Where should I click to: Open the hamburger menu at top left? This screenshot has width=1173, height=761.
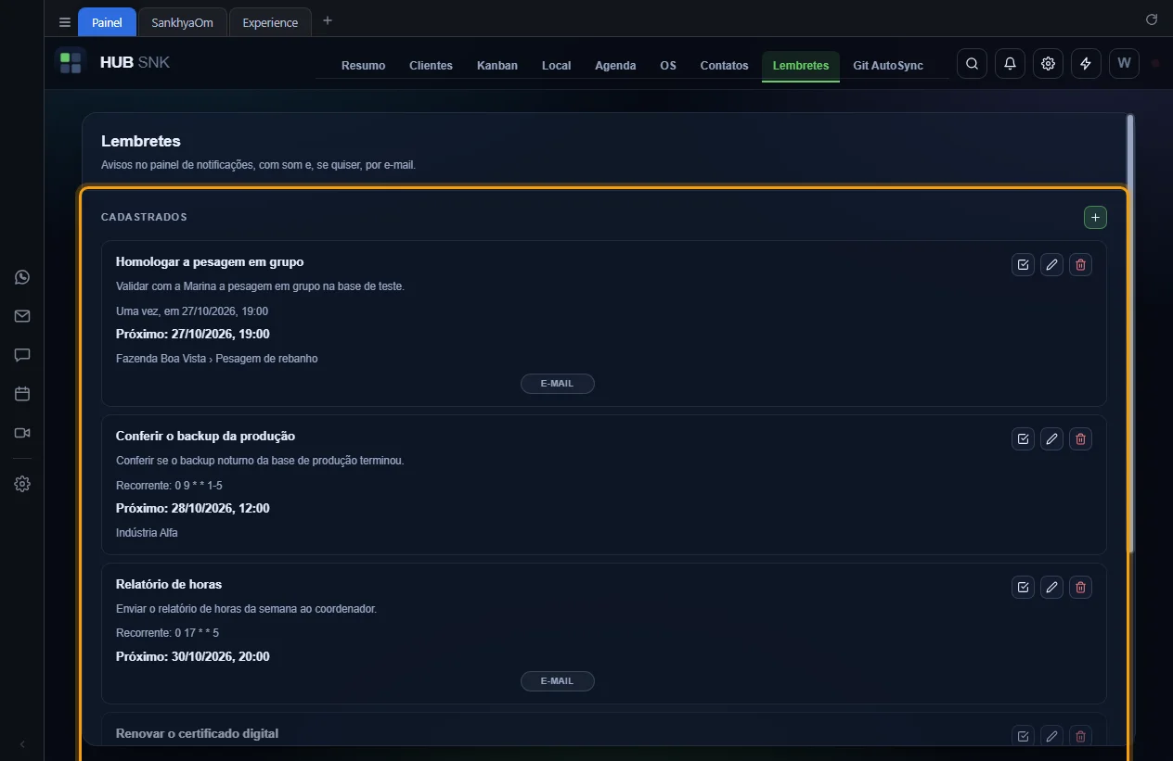pyautogui.click(x=64, y=22)
